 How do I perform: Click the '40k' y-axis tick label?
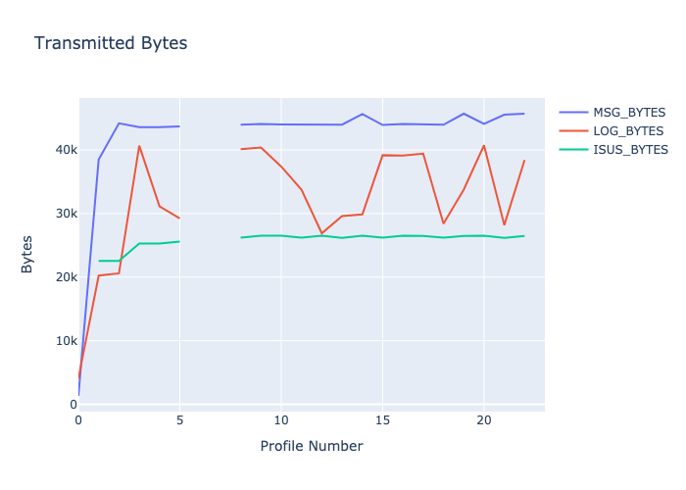tap(67, 150)
